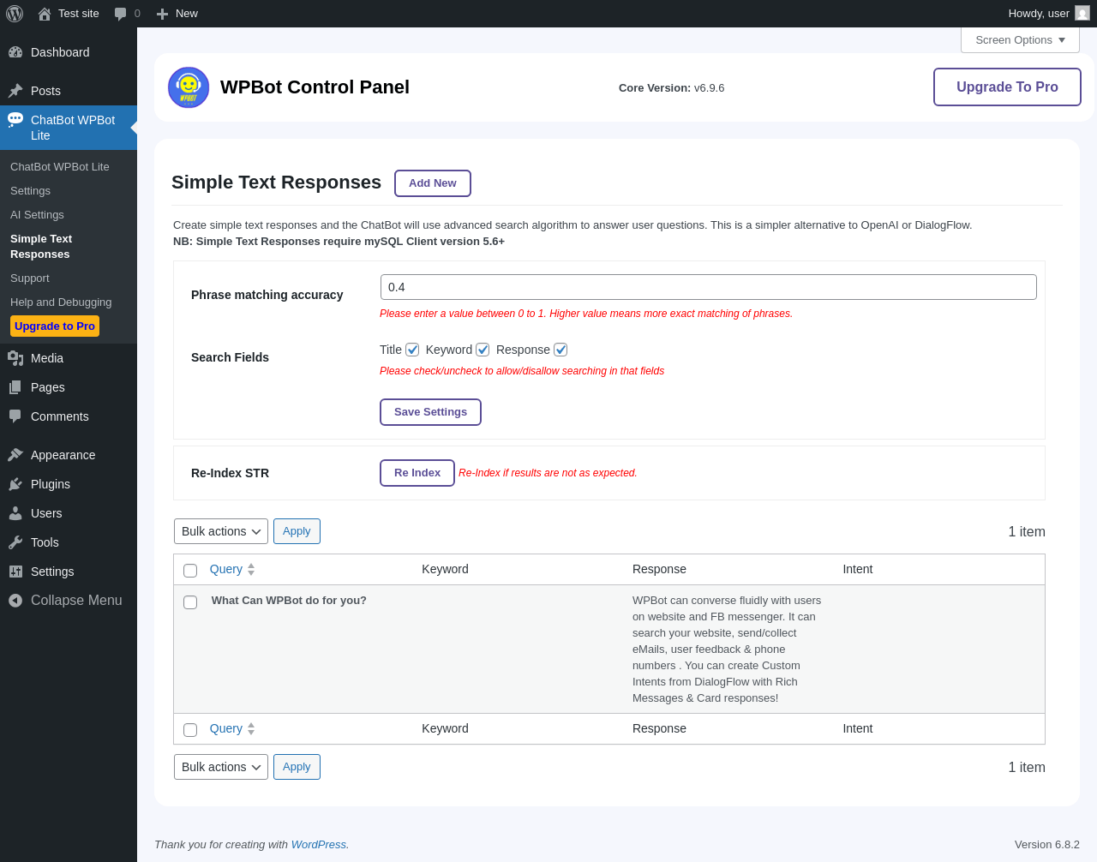Click the Appearance brush icon
Image resolution: width=1097 pixels, height=862 pixels.
click(15, 455)
